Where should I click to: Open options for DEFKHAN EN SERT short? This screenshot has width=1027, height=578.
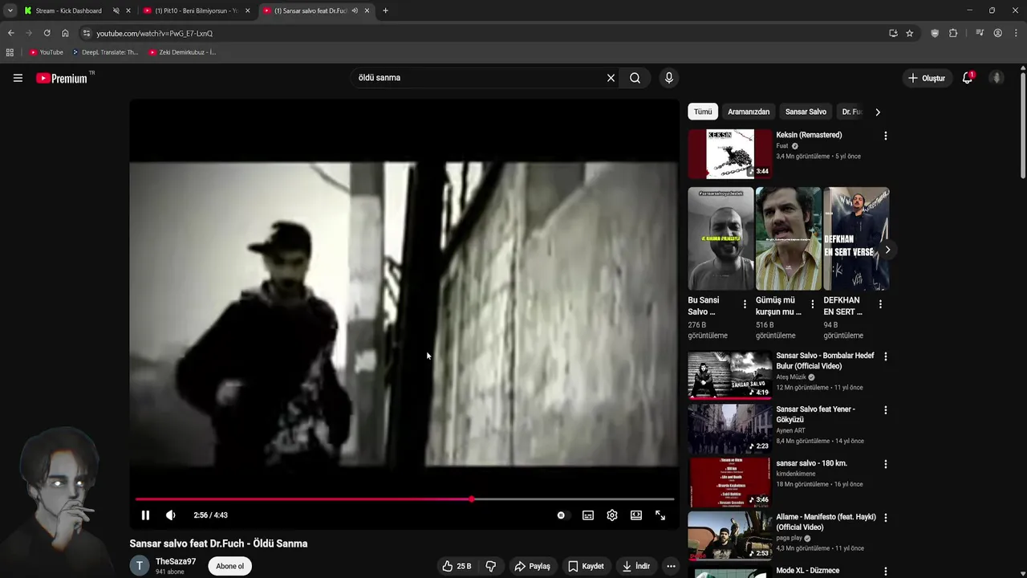coord(880,304)
